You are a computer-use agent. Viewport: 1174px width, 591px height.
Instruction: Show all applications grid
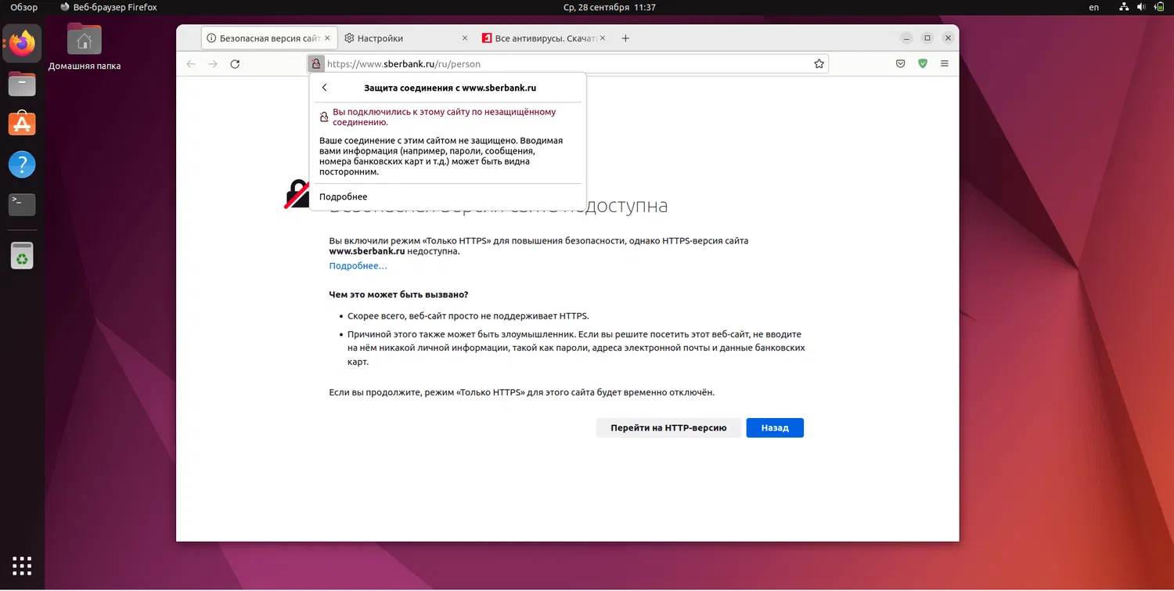pos(22,565)
